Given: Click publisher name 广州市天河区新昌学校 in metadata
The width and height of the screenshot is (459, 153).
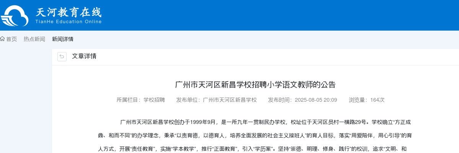Looking at the screenshot, I should 230,100.
